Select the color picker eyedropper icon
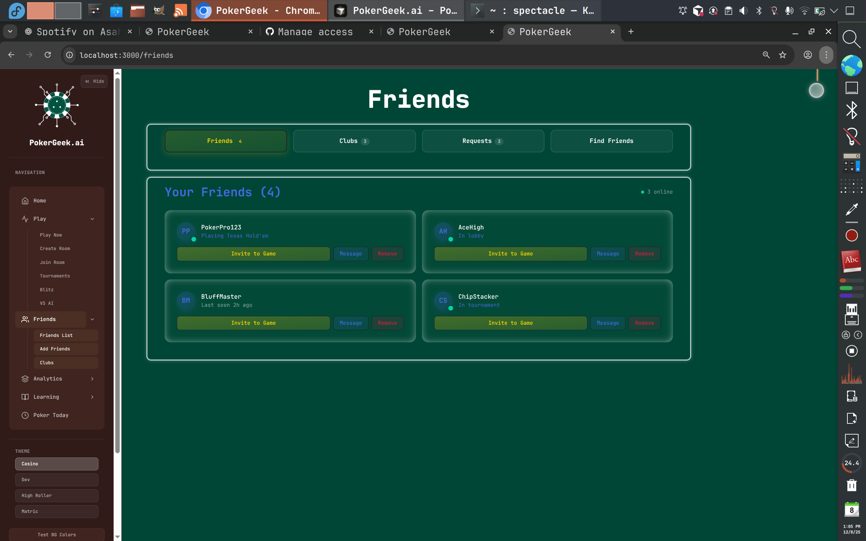Screen dimensions: 866x541 pyautogui.click(x=851, y=209)
